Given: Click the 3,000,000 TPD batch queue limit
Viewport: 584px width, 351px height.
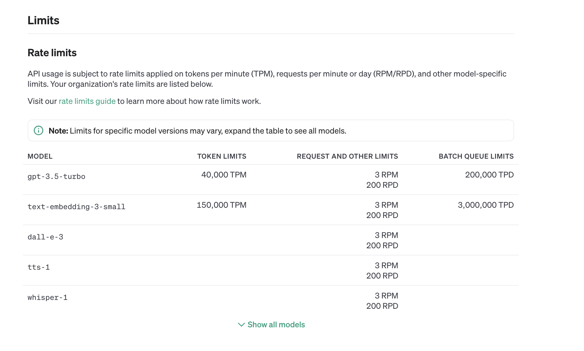Looking at the screenshot, I should pyautogui.click(x=486, y=205).
